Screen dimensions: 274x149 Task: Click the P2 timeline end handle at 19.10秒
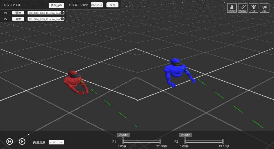(x=223, y=142)
